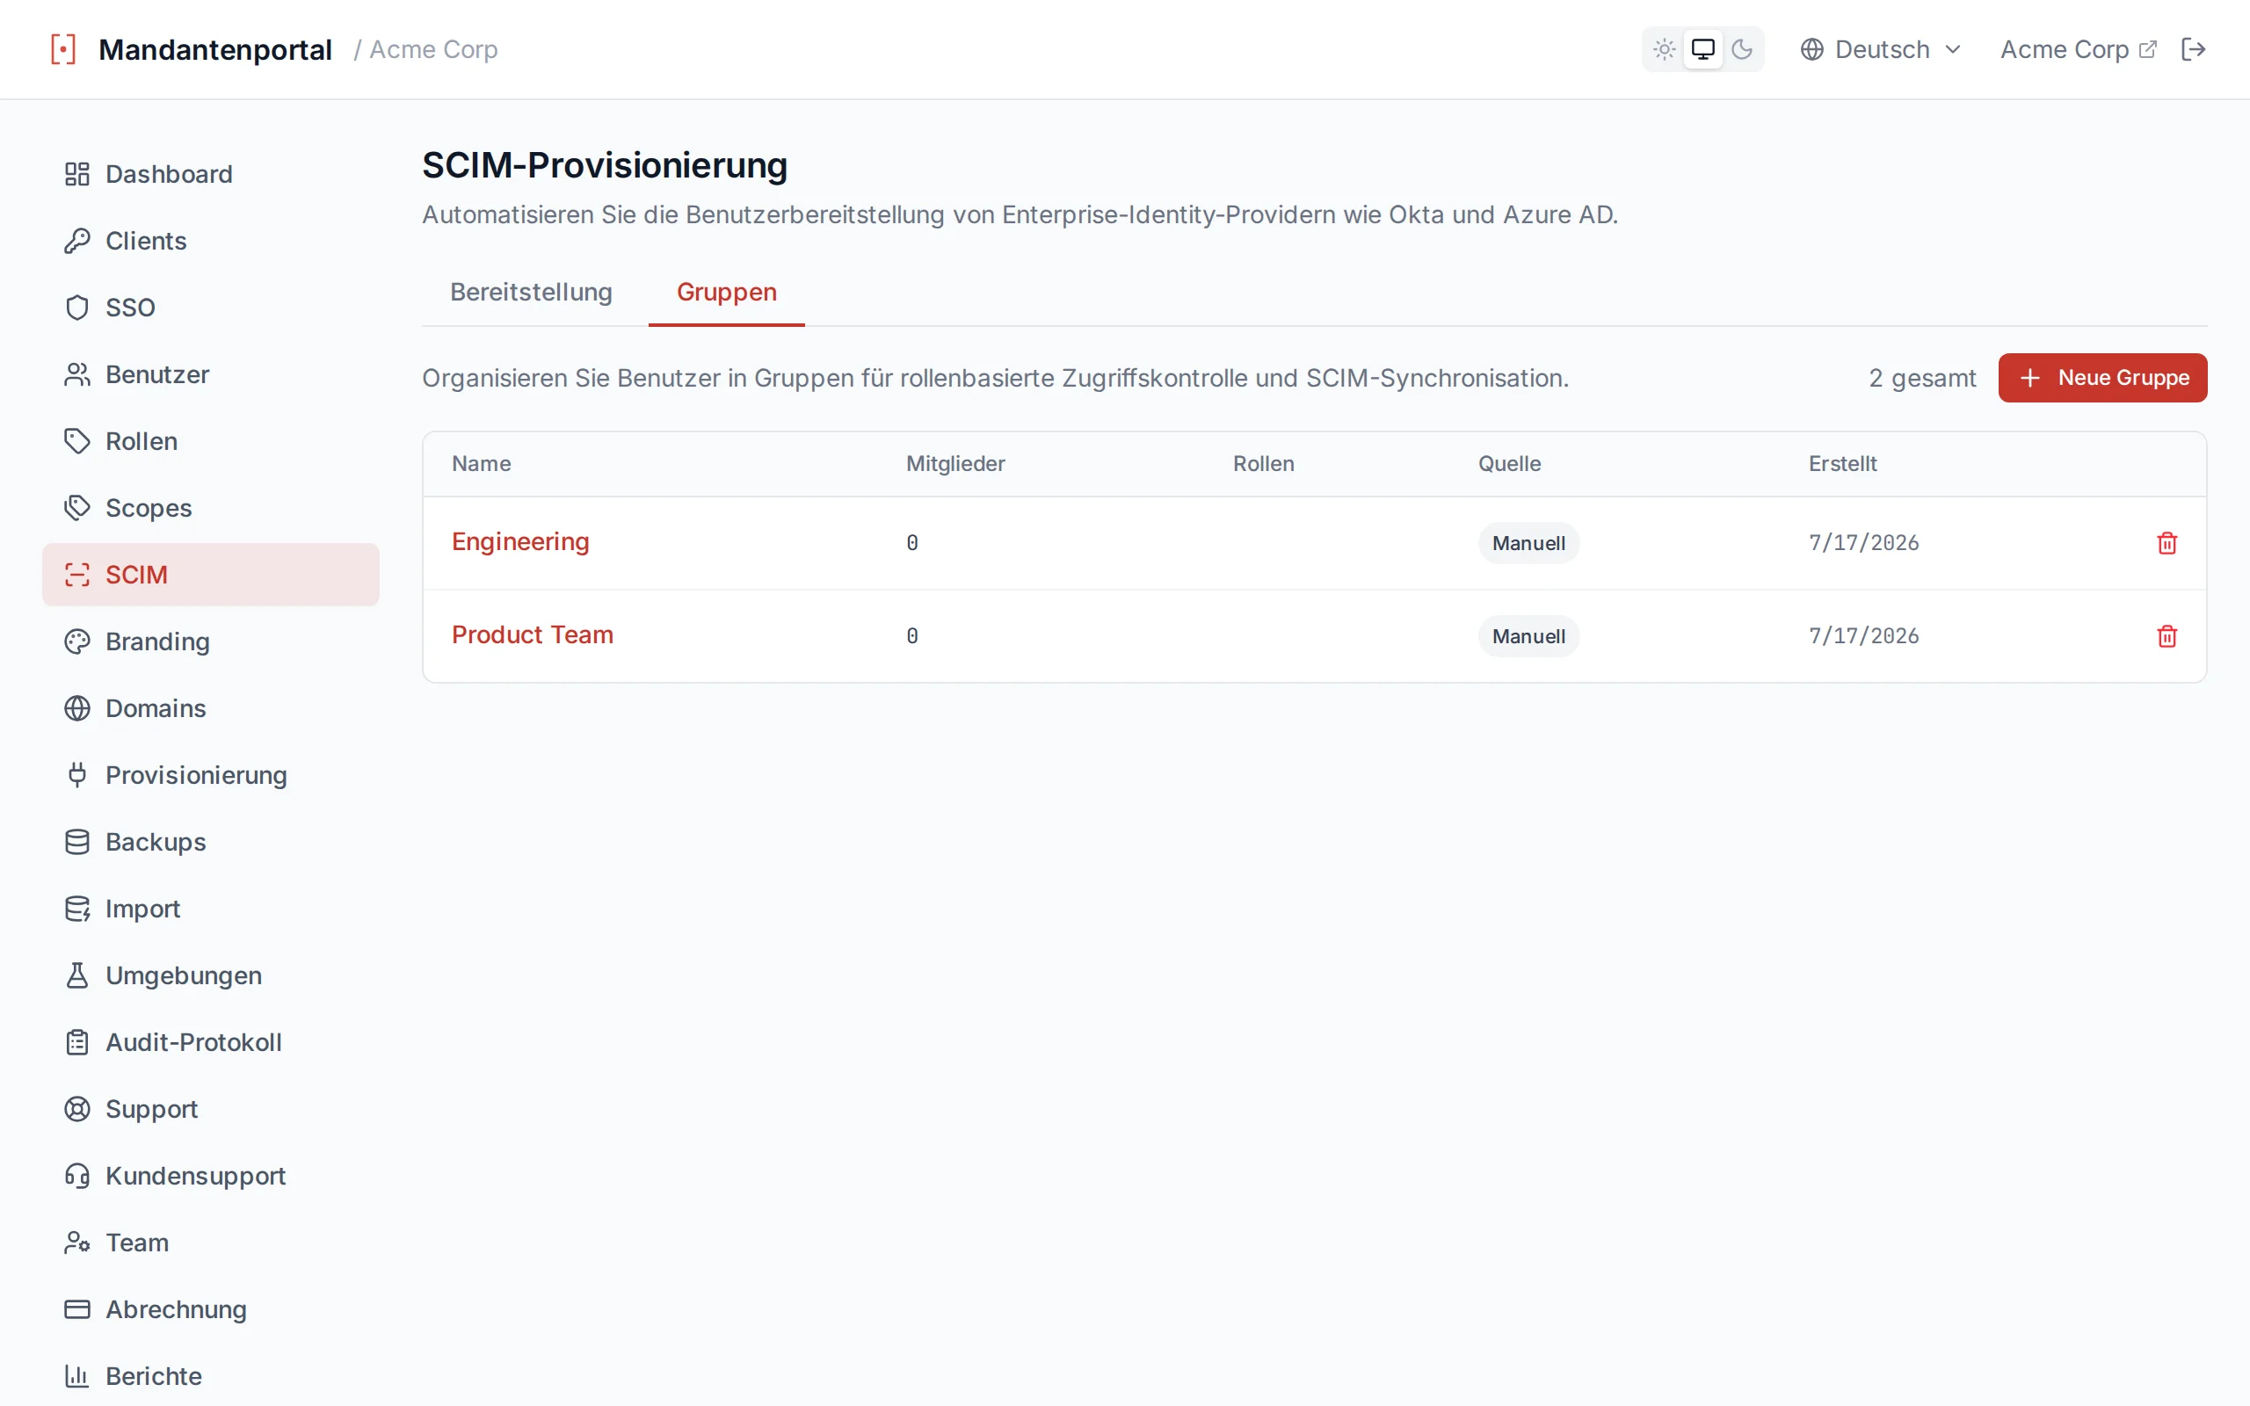Navigate to Abrechnung in the sidebar
This screenshot has width=2250, height=1406.
[211, 1309]
